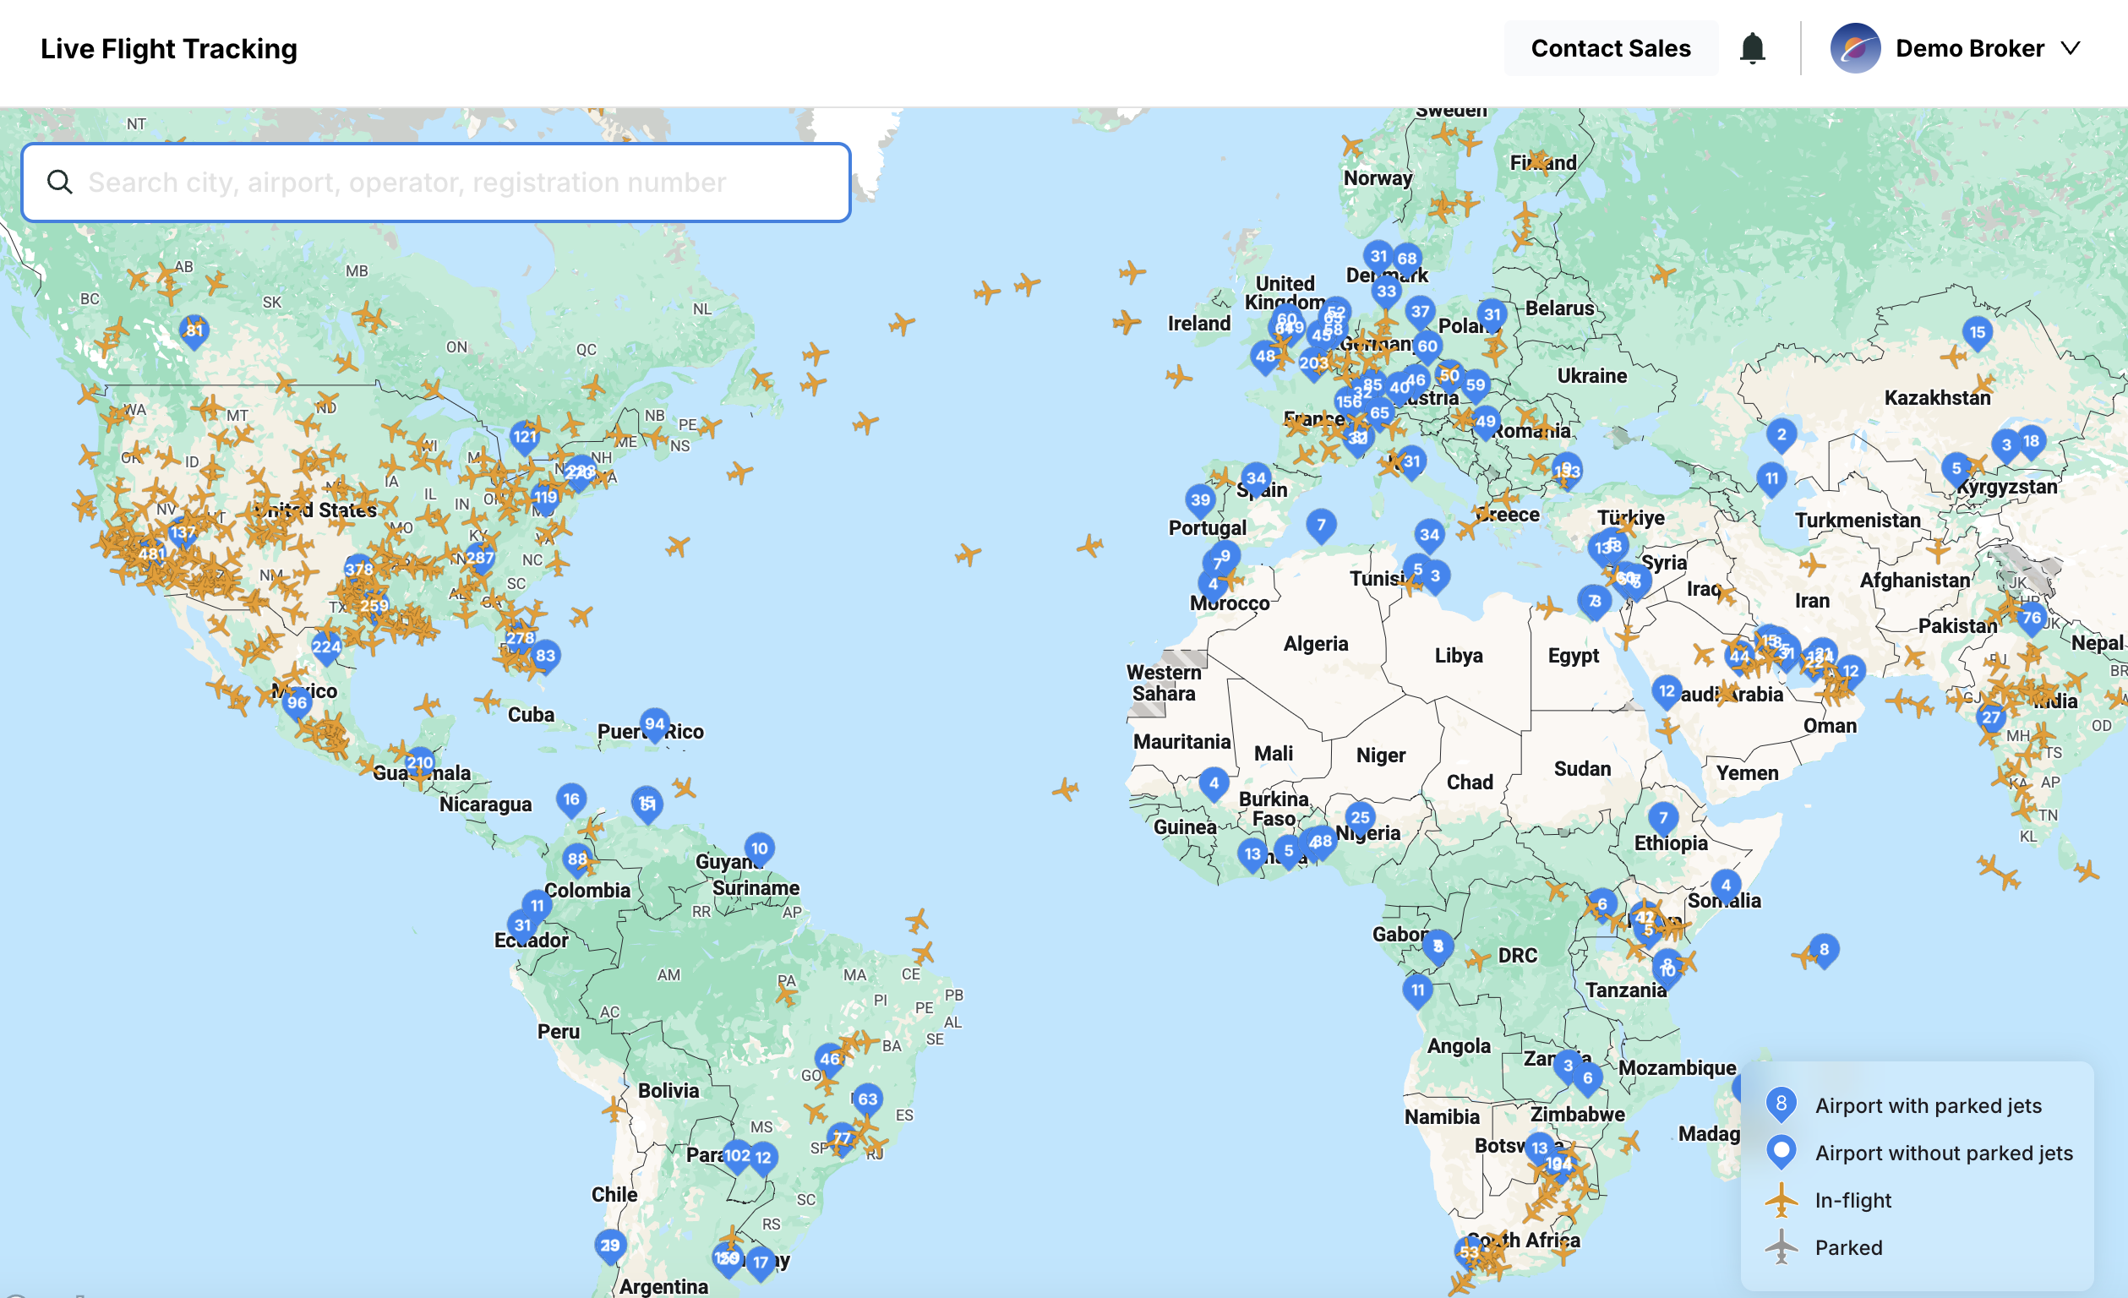Select airport marker 27 on India's west coast
2128x1298 pixels.
pyautogui.click(x=1991, y=719)
